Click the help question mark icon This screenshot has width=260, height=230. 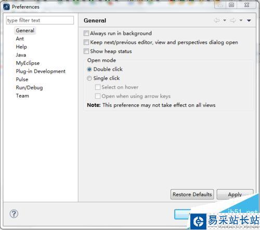14,214
